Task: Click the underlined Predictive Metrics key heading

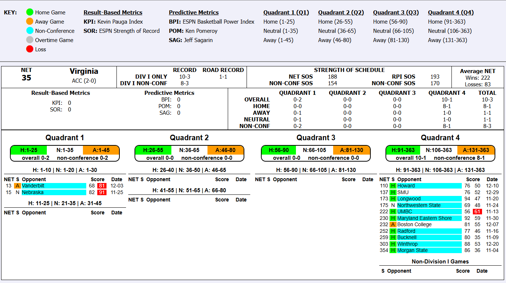Action: pos(193,13)
